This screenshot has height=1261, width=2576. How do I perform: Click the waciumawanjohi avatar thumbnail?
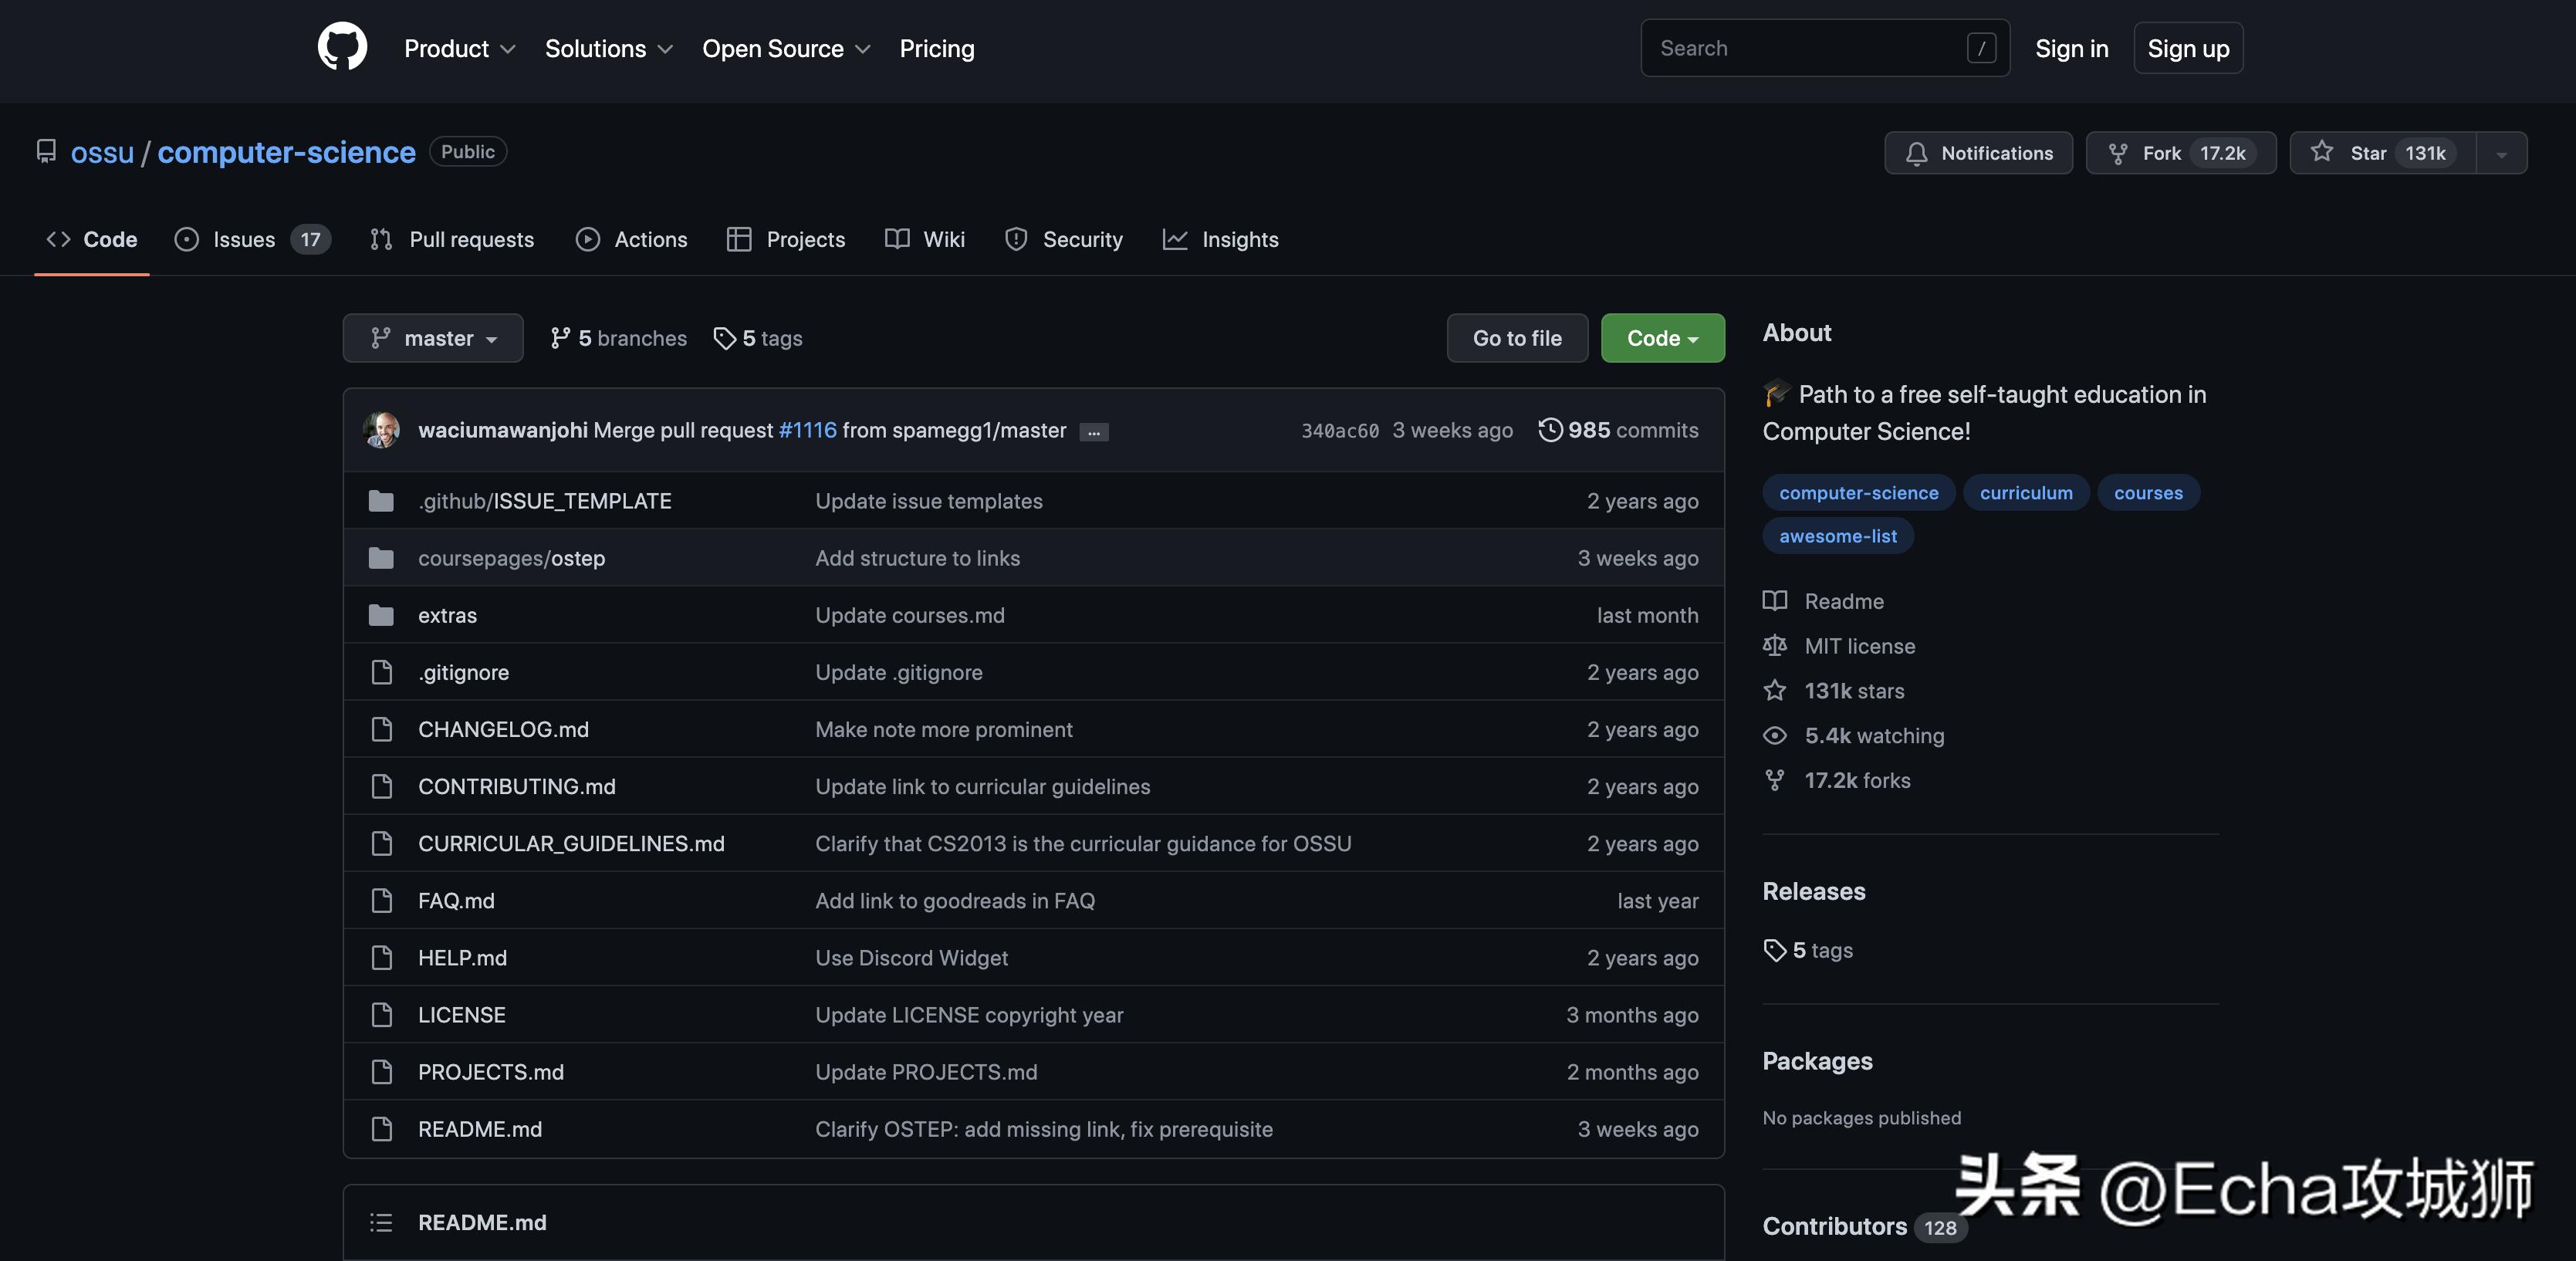(x=381, y=430)
